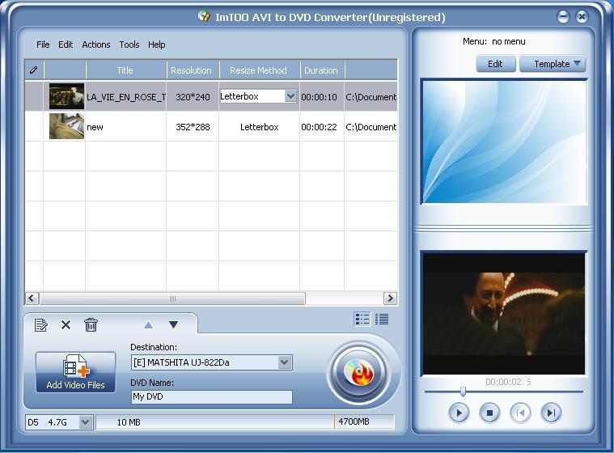Open the edit properties notepad icon
The width and height of the screenshot is (614, 453).
pyautogui.click(x=40, y=324)
